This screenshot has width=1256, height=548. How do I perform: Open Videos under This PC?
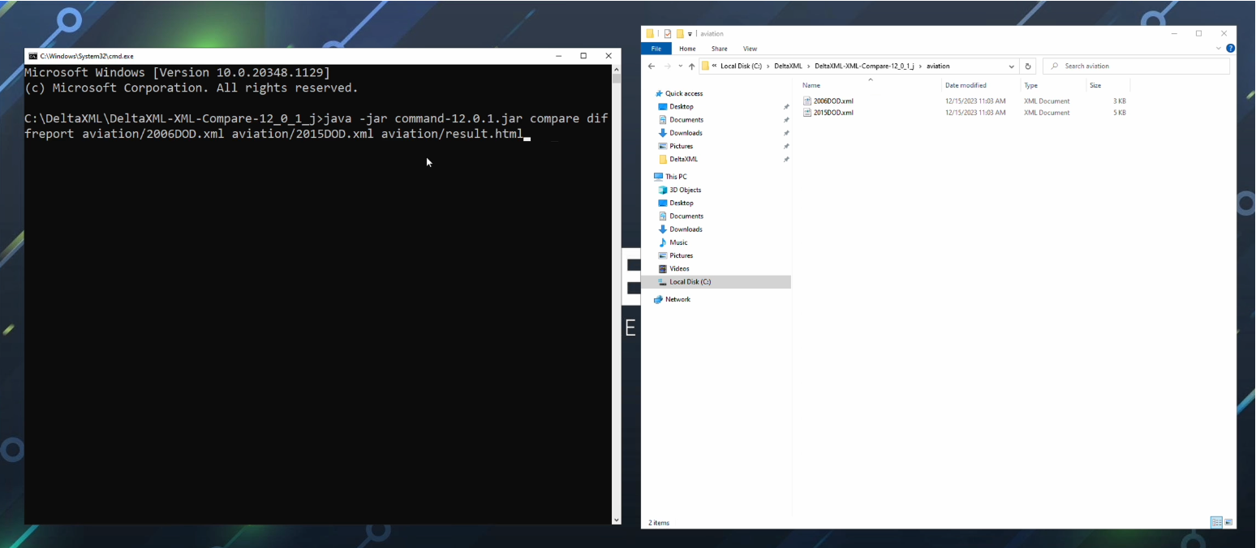point(679,268)
